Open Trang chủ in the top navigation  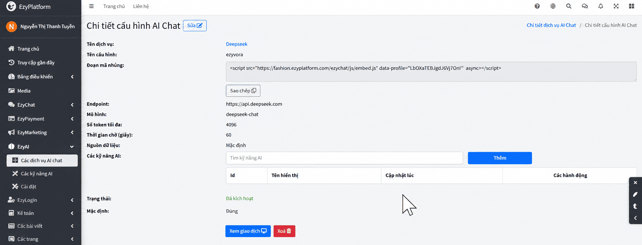tap(114, 6)
